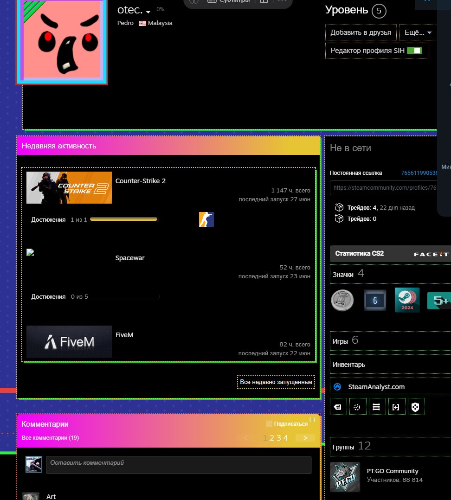Screen dimensions: 451x500
Task: Open the PT:GO Community group link
Action: point(393,471)
